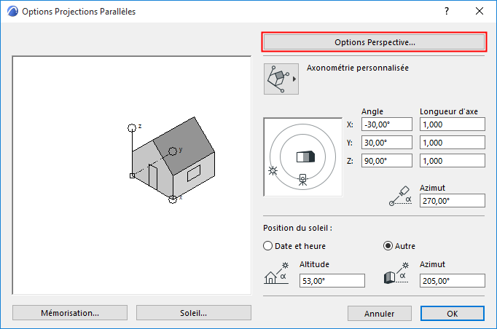Select the 'Date et heure' radio option

pyautogui.click(x=267, y=246)
